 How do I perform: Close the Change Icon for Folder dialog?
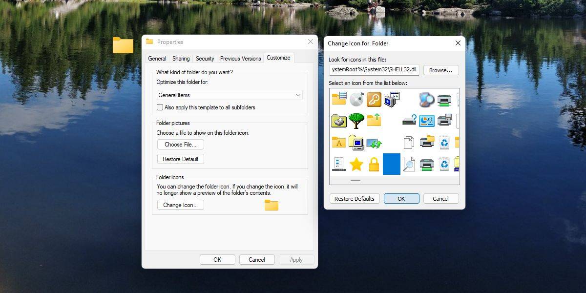click(458, 43)
